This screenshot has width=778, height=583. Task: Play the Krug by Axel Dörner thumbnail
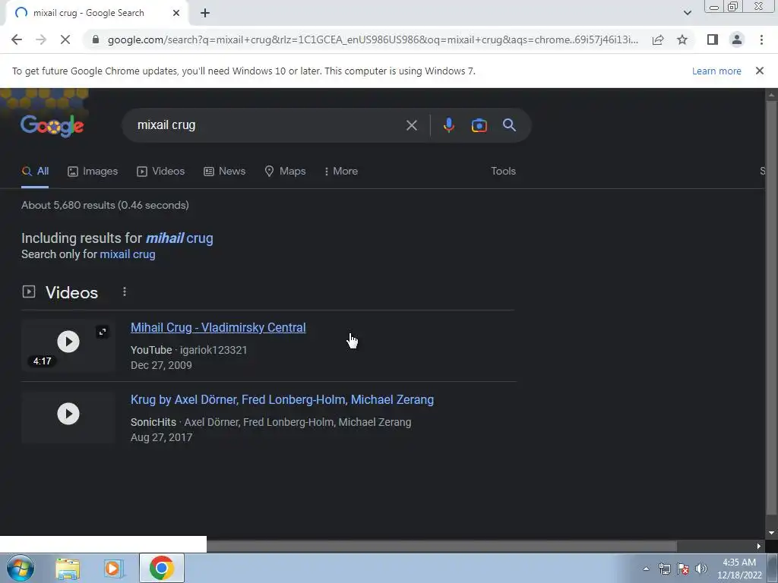click(x=68, y=414)
